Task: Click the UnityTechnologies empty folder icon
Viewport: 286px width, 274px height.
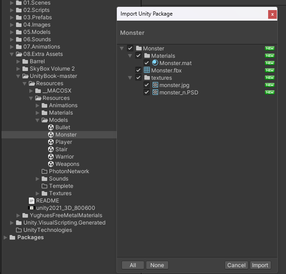Action: tap(19, 230)
